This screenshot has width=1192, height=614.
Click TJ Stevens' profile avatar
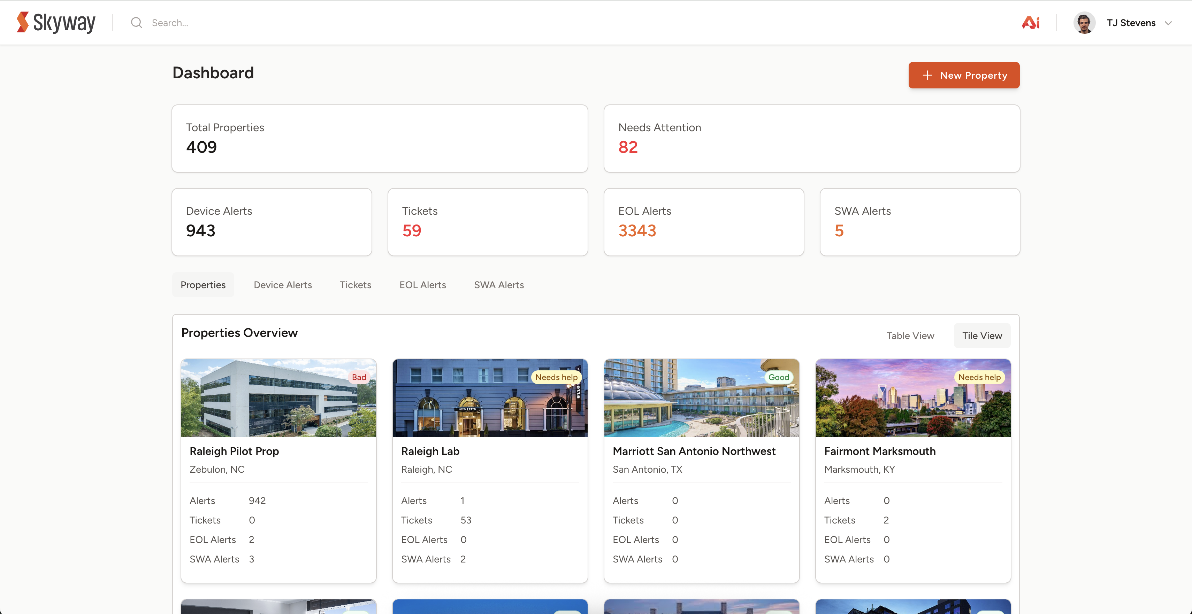pyautogui.click(x=1084, y=22)
